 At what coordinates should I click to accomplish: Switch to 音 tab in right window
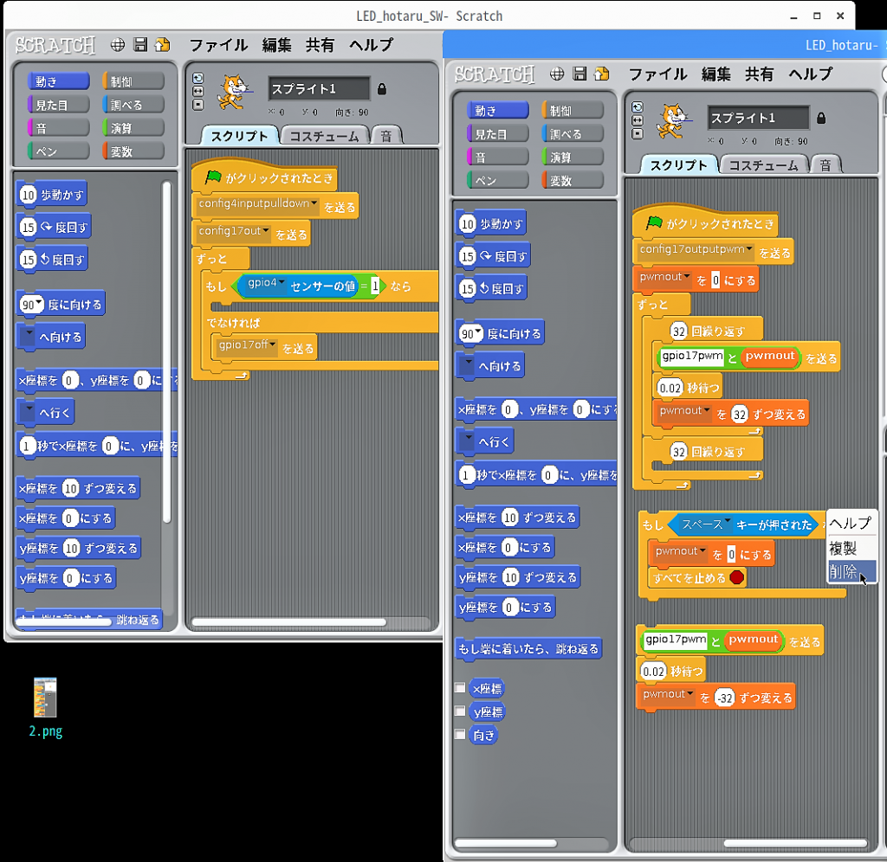825,165
